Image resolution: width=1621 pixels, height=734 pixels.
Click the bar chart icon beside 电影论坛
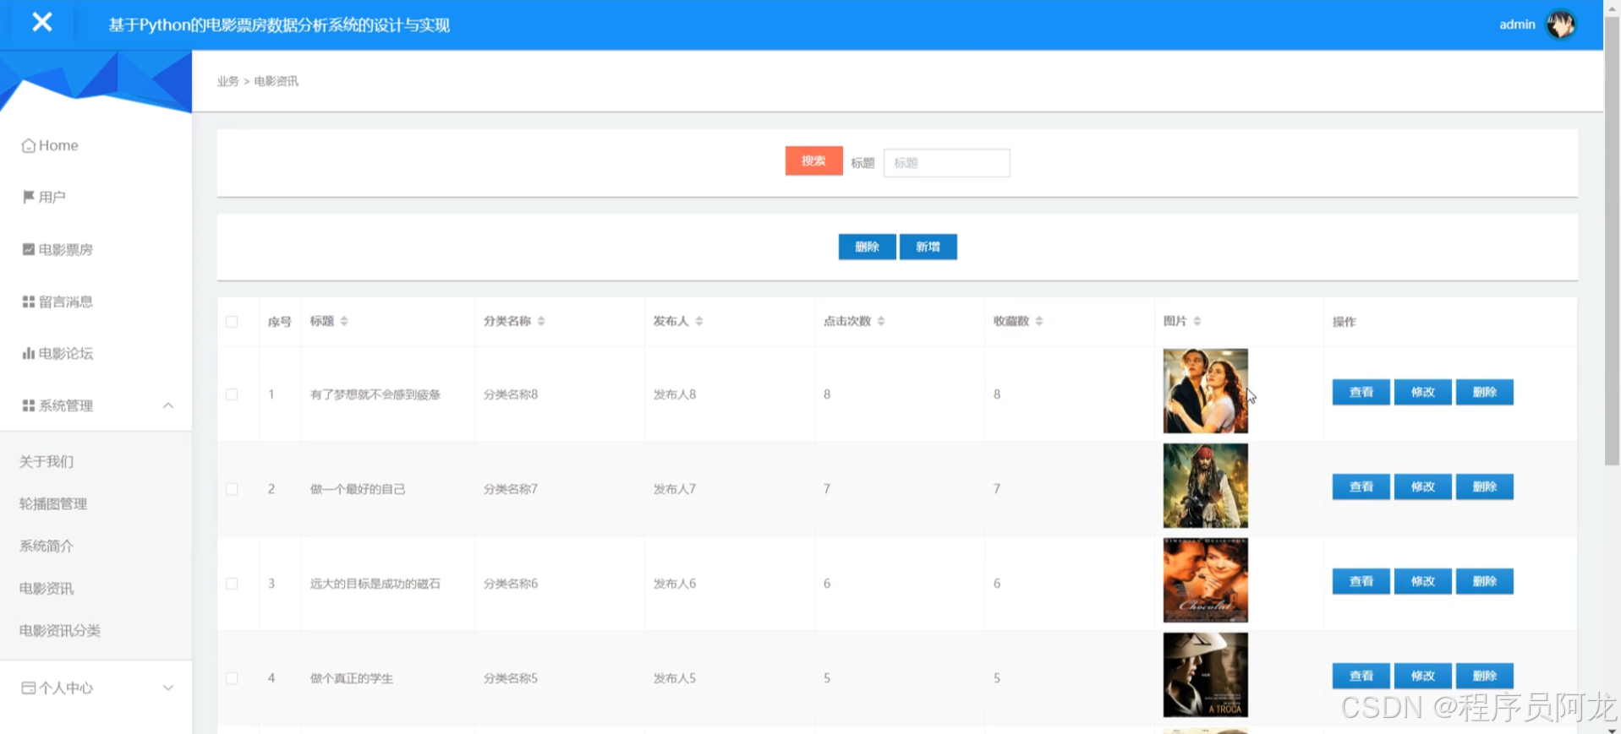[x=29, y=353]
